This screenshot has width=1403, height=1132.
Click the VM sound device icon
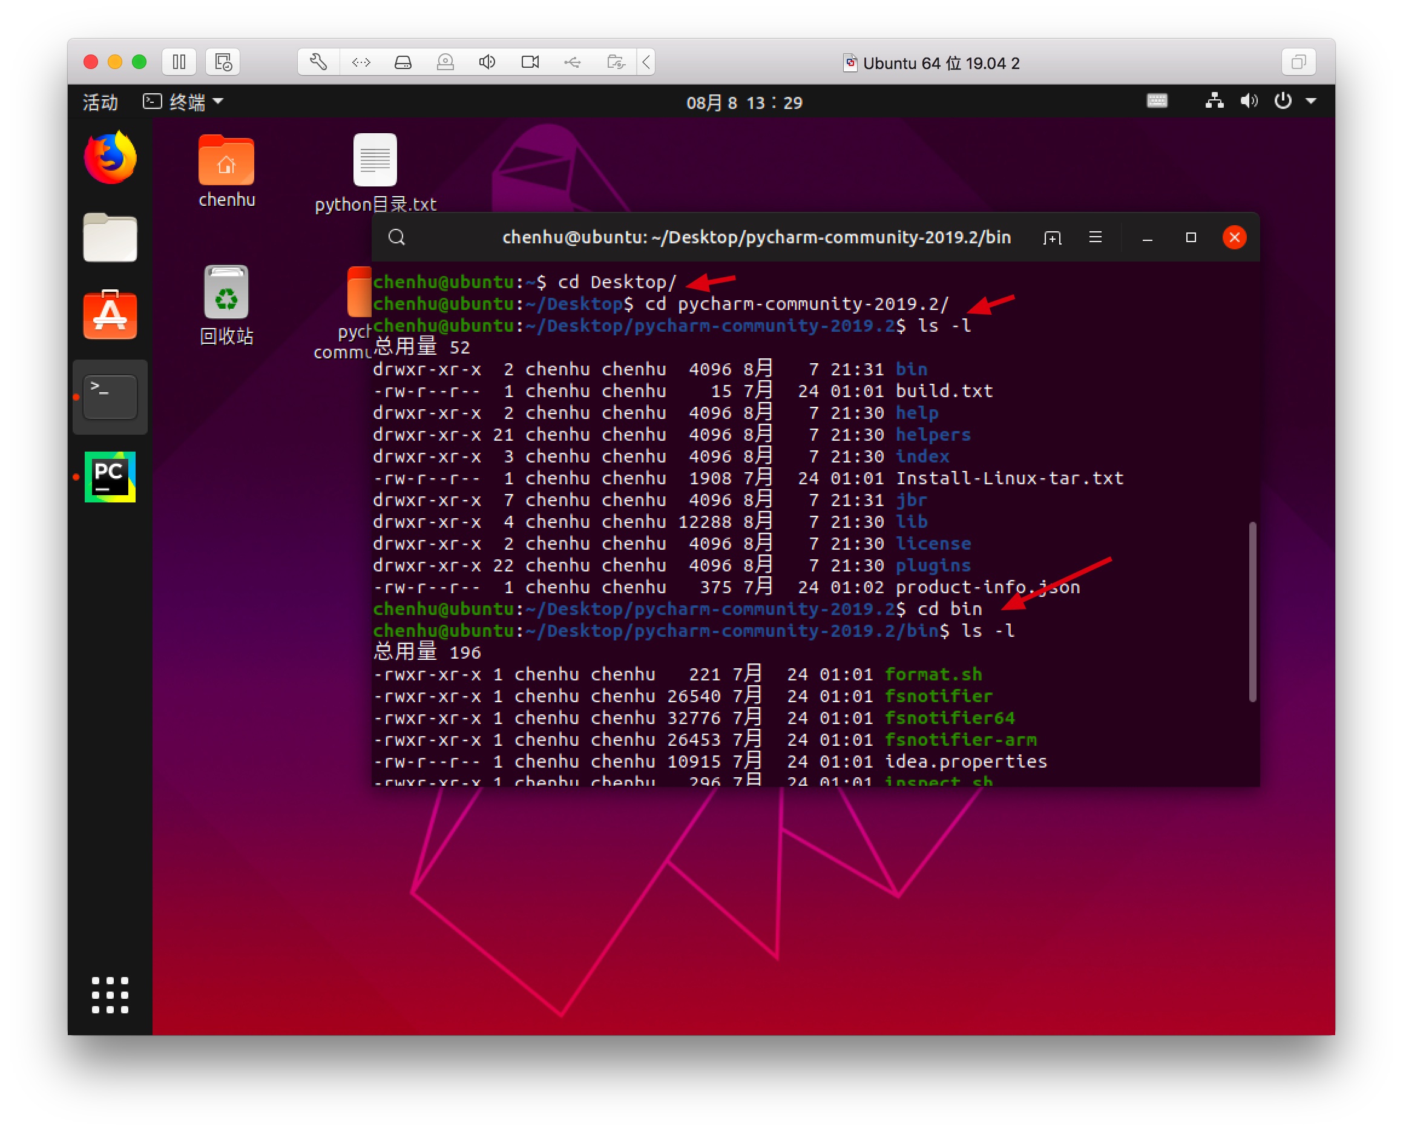coord(488,62)
